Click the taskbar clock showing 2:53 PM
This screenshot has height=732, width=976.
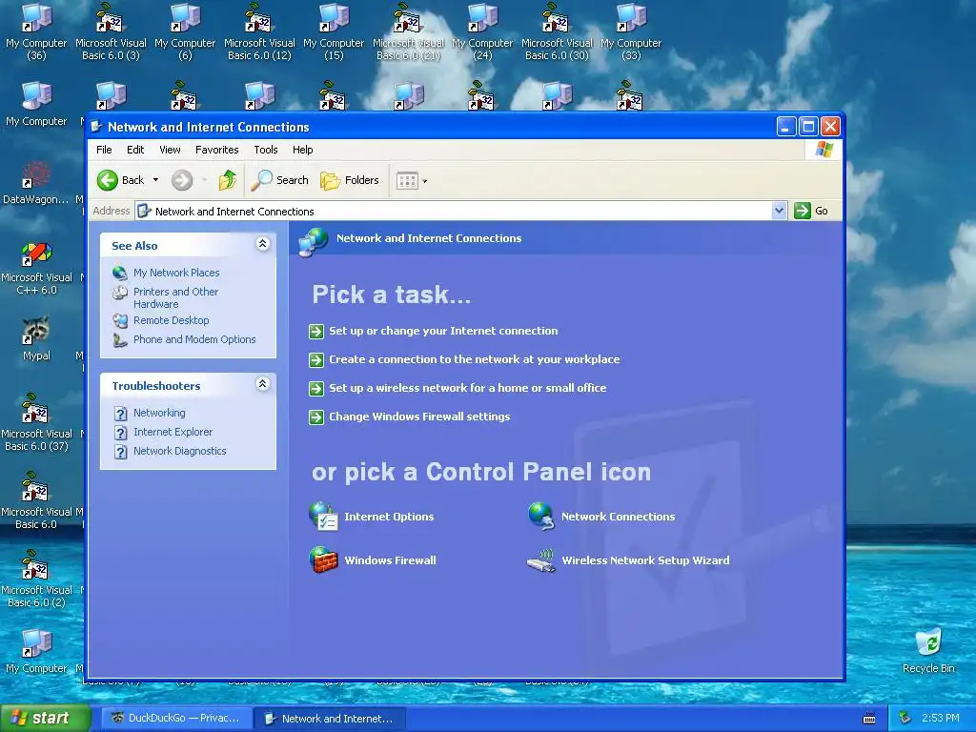coord(940,718)
